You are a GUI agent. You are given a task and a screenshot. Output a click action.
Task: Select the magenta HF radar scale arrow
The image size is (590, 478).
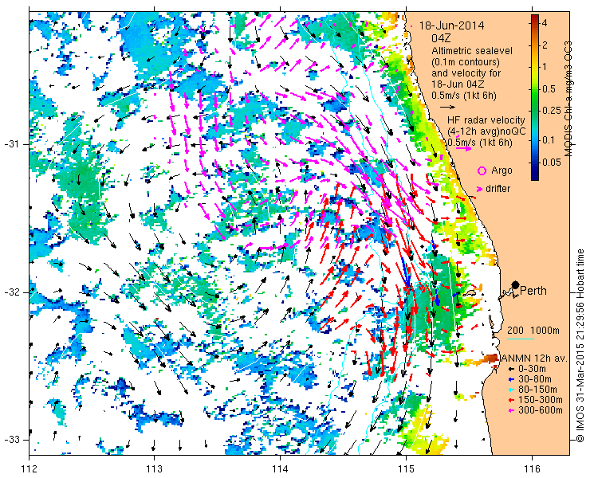463,148
